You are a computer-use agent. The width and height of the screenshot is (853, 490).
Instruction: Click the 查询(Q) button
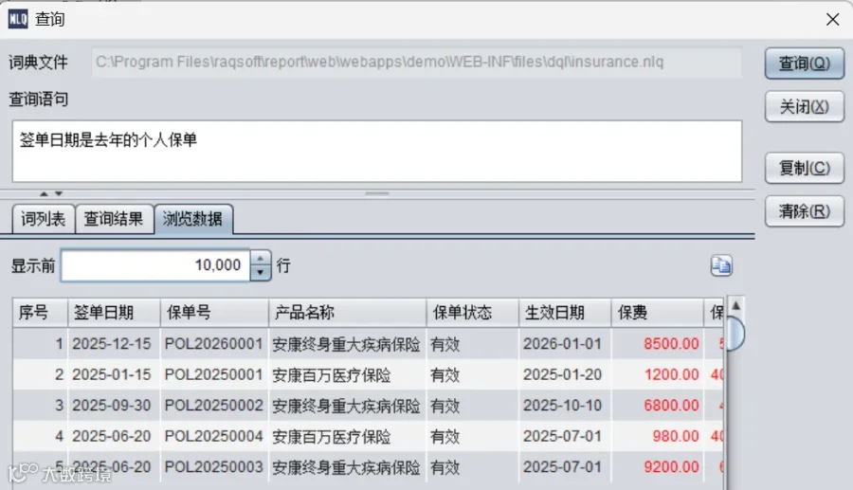[804, 64]
